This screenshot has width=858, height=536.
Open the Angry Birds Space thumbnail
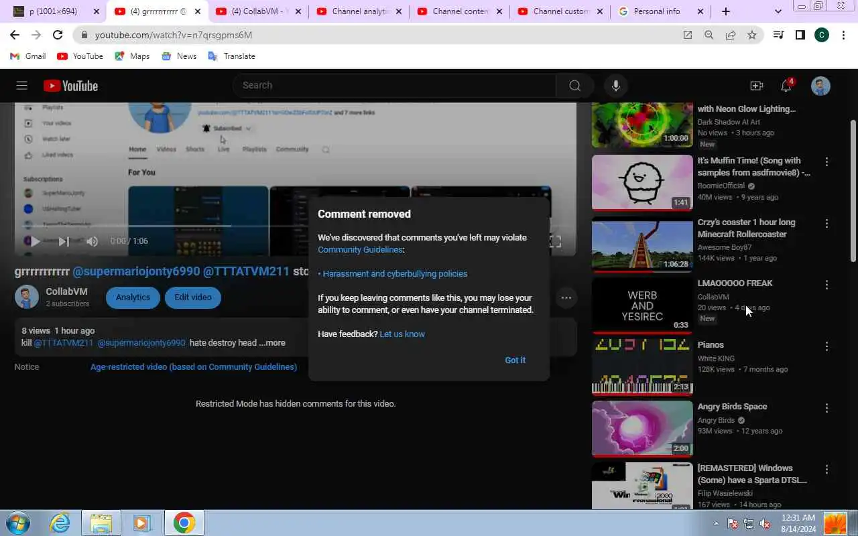click(642, 429)
